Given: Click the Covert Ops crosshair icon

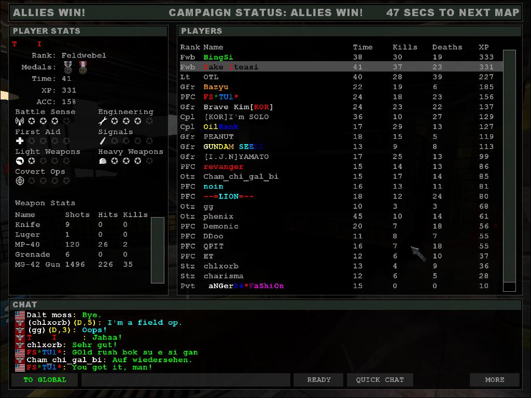Looking at the screenshot, I should pos(20,181).
